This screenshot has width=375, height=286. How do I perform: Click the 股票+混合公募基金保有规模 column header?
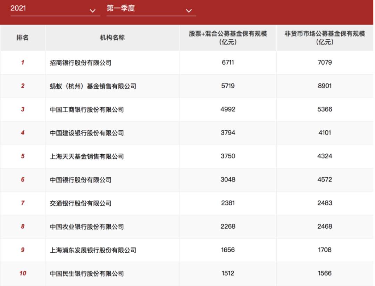click(x=228, y=38)
